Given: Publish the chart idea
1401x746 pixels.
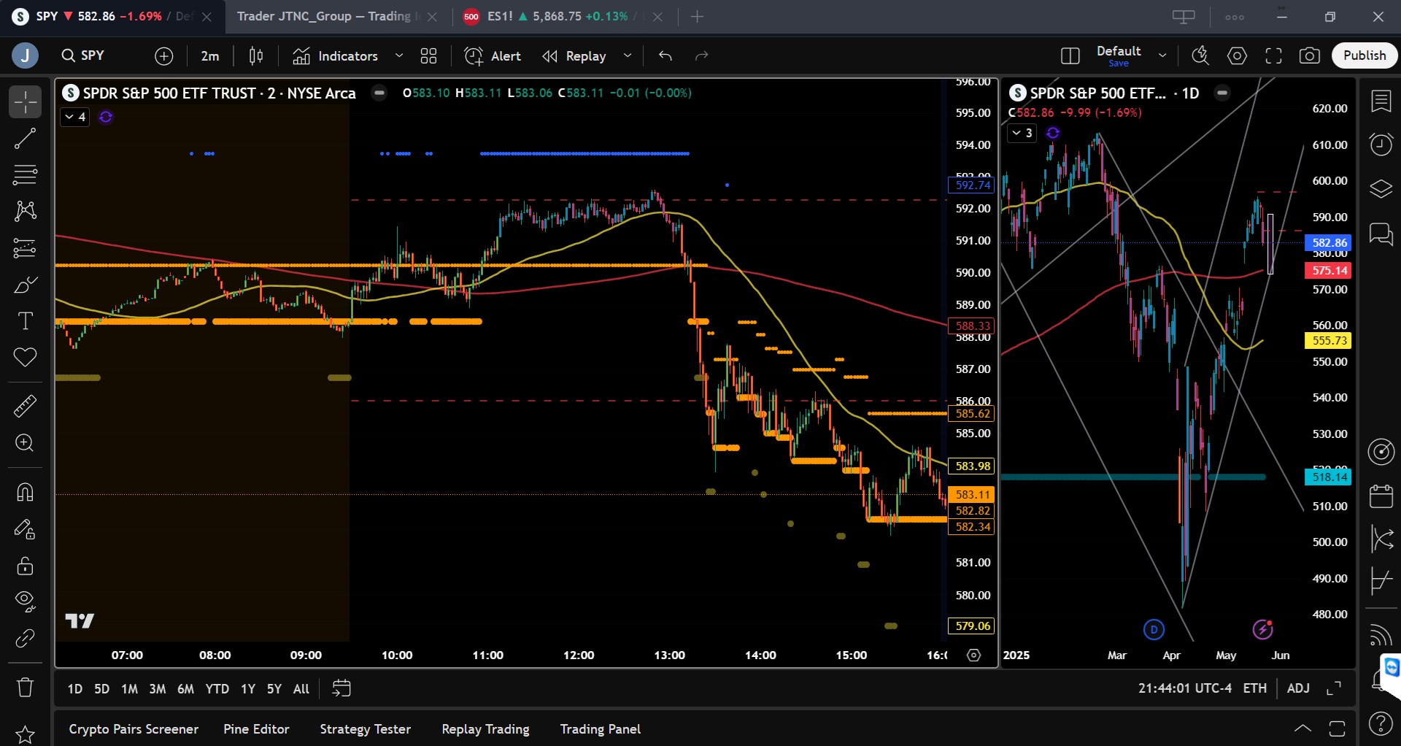Looking at the screenshot, I should coord(1365,55).
